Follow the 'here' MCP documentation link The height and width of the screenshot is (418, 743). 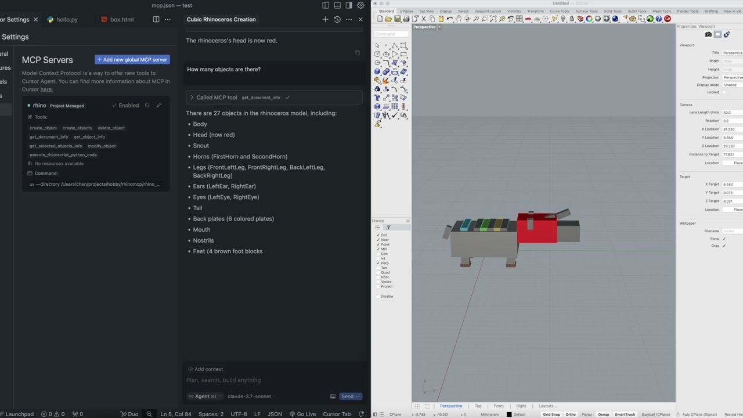[x=46, y=89]
